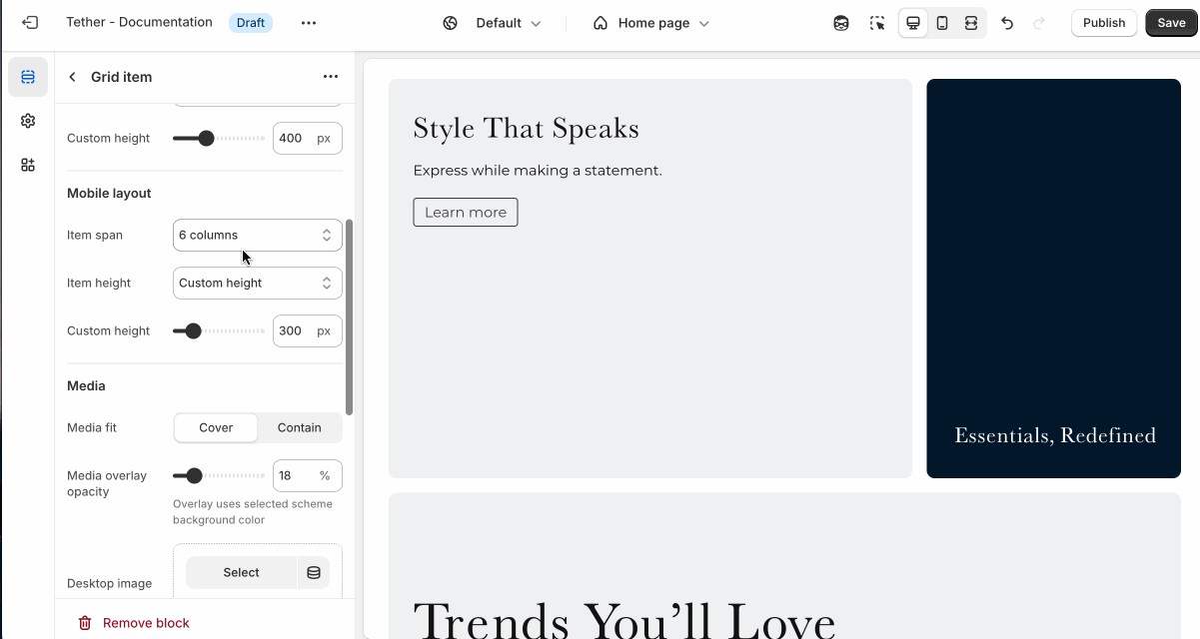This screenshot has width=1200, height=639.
Task: Switch to mobile preview
Action: (942, 23)
